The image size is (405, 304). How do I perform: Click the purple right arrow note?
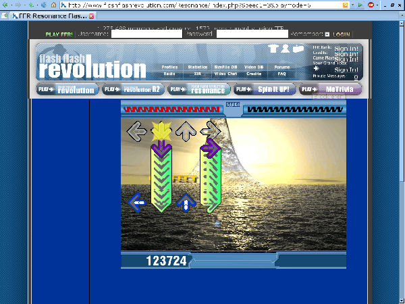tap(211, 148)
